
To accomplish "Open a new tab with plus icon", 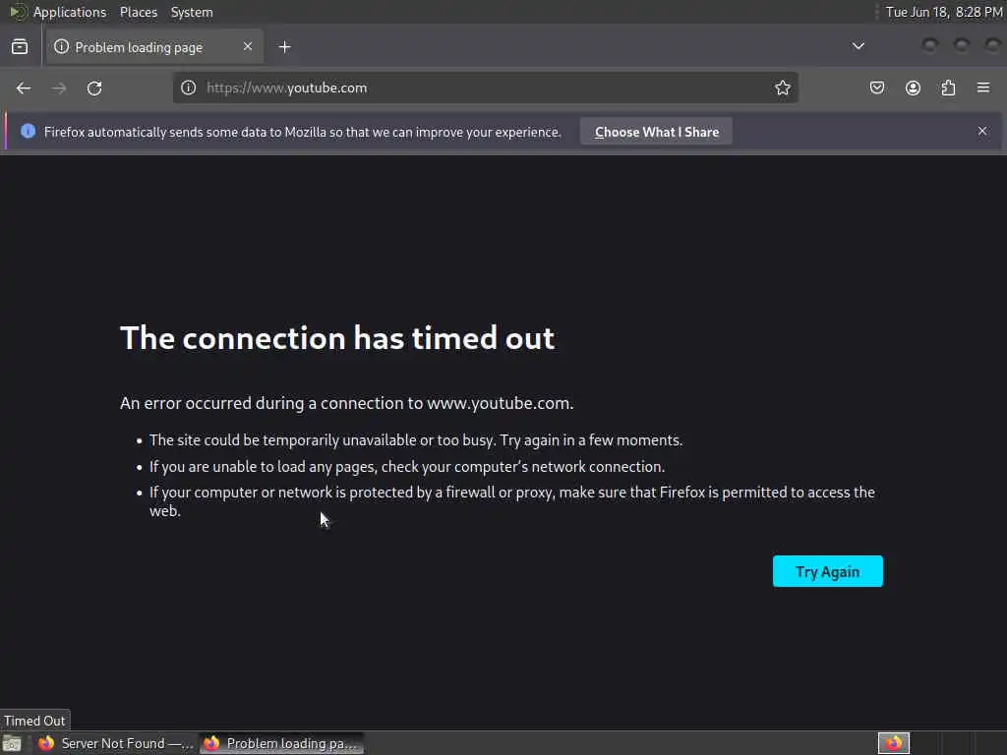I will (x=284, y=47).
